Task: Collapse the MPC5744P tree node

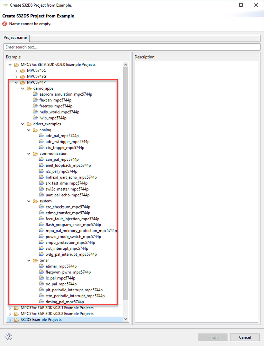Action: tap(16, 82)
